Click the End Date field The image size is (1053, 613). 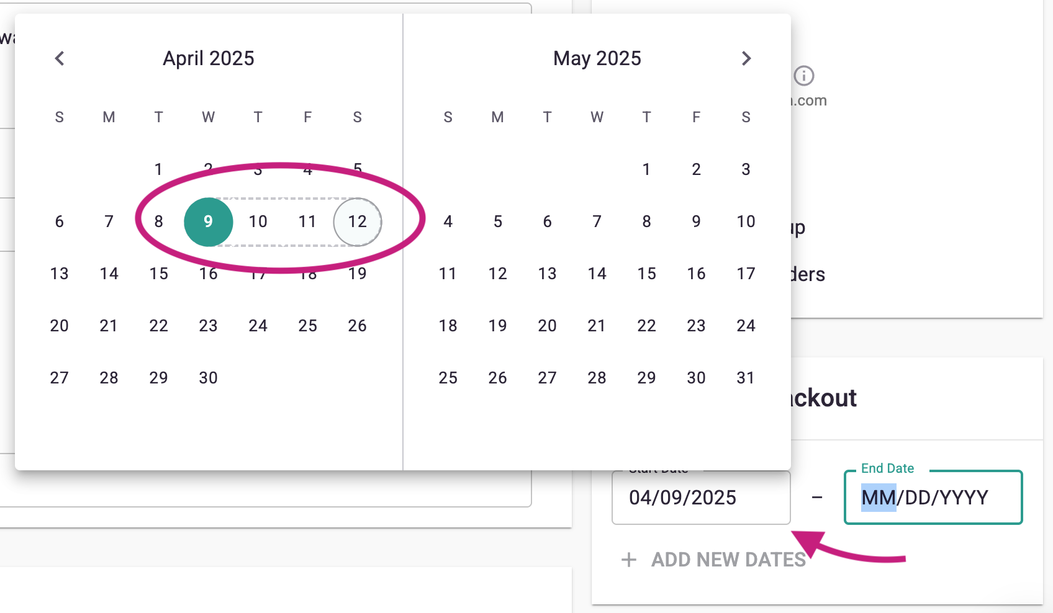(x=933, y=497)
